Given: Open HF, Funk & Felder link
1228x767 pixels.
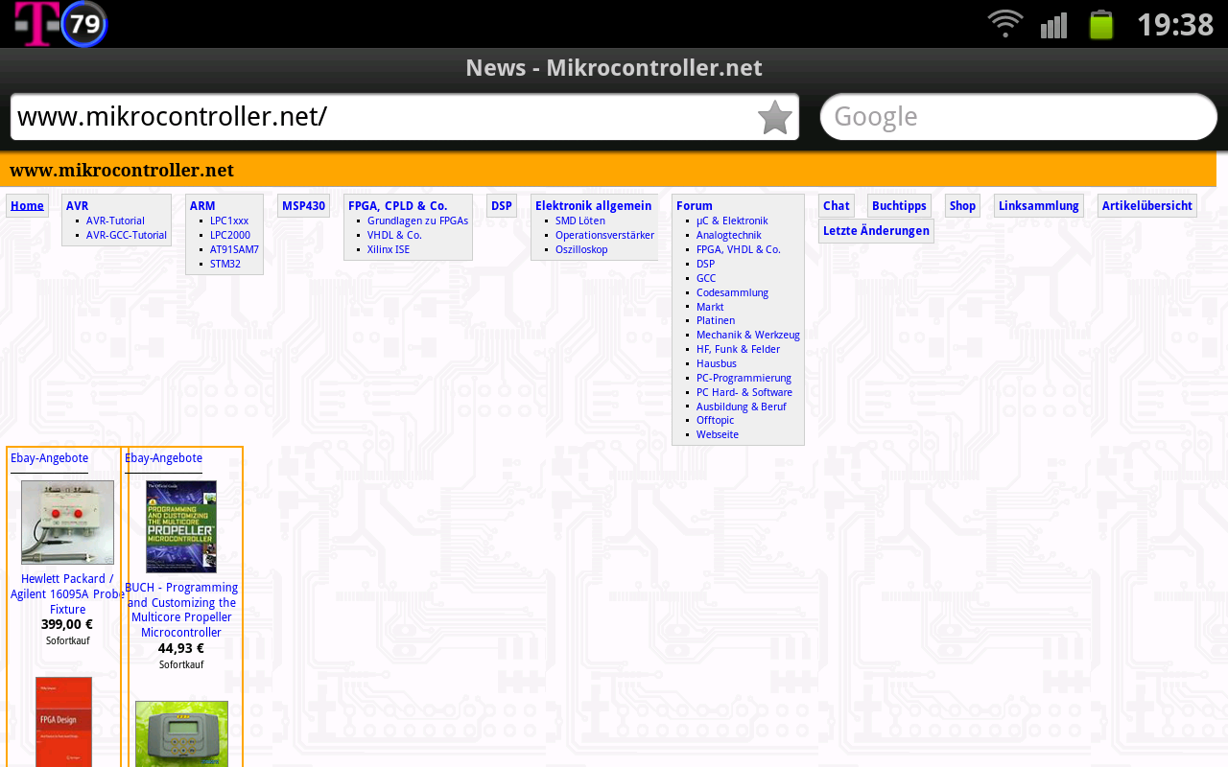Looking at the screenshot, I should click(x=738, y=349).
